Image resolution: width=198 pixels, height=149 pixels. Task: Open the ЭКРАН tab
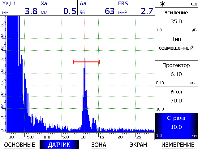(x=138, y=145)
